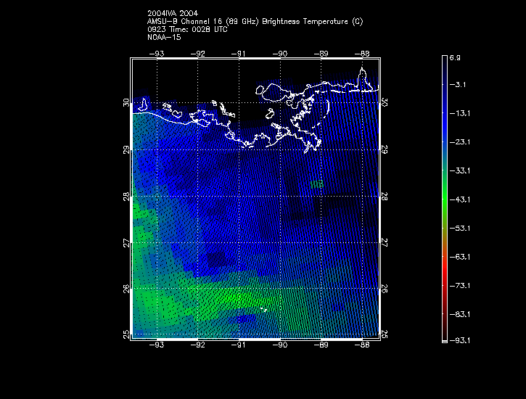The height and width of the screenshot is (399, 526).
Task: Click the -88 longitude label on the top axis
Action: [x=362, y=54]
